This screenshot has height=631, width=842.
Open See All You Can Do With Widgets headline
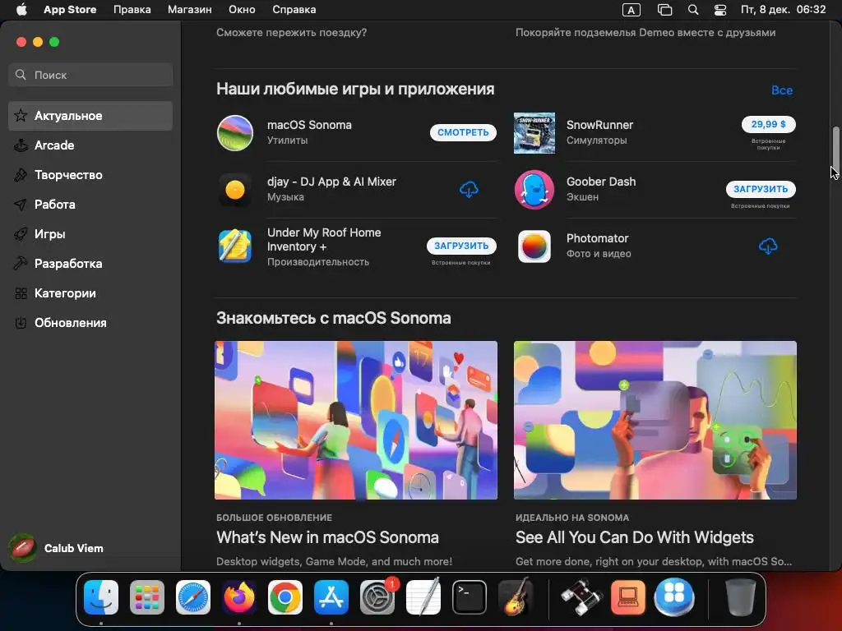[x=634, y=537]
